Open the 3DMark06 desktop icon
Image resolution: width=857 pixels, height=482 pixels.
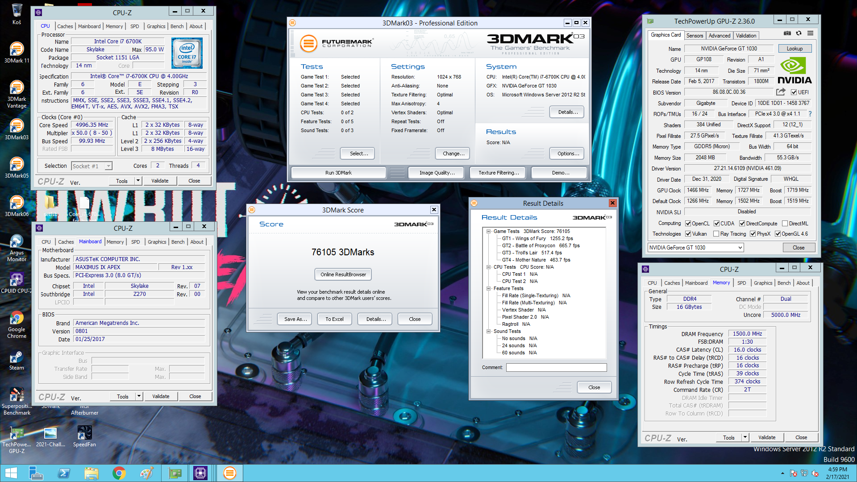(17, 206)
